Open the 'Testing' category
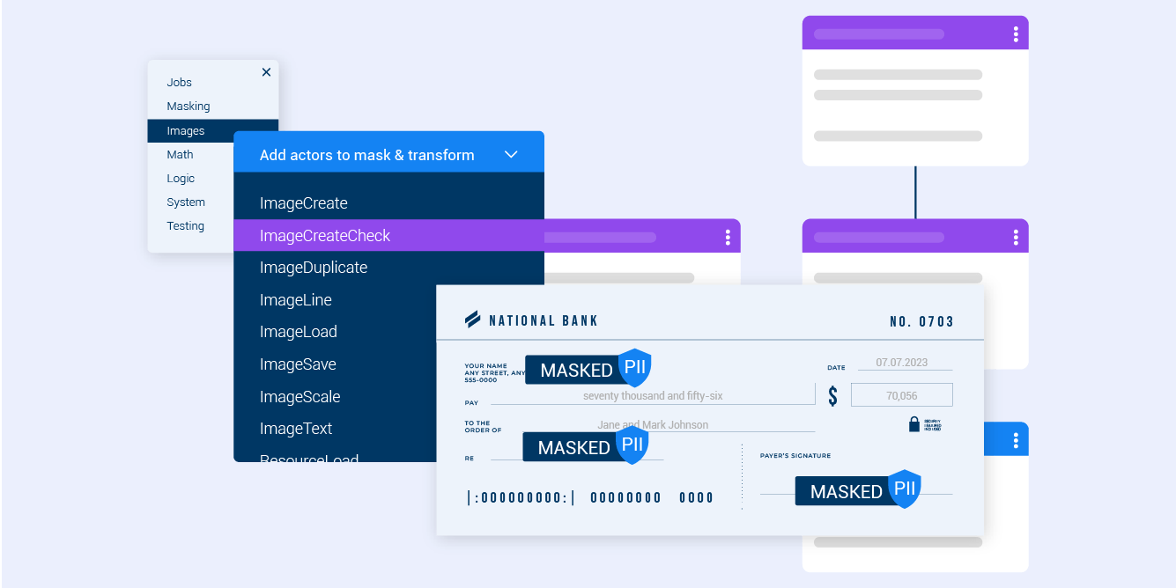This screenshot has height=588, width=1176. click(x=185, y=225)
